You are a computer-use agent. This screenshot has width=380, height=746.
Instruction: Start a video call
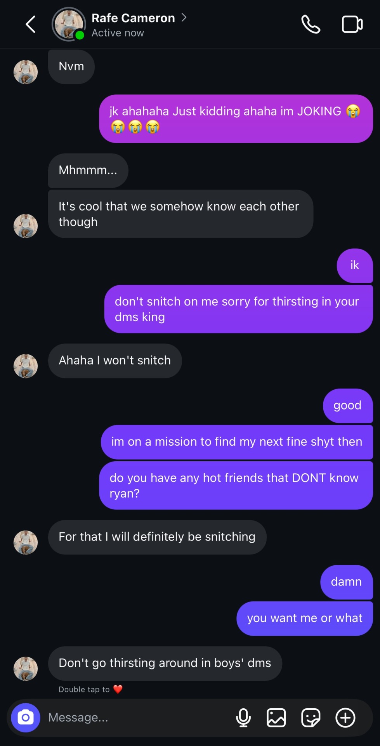click(352, 24)
